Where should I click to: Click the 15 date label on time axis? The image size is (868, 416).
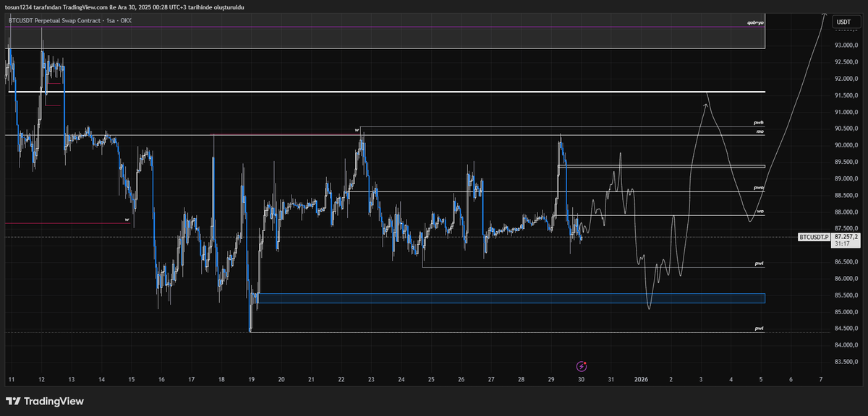click(x=131, y=378)
